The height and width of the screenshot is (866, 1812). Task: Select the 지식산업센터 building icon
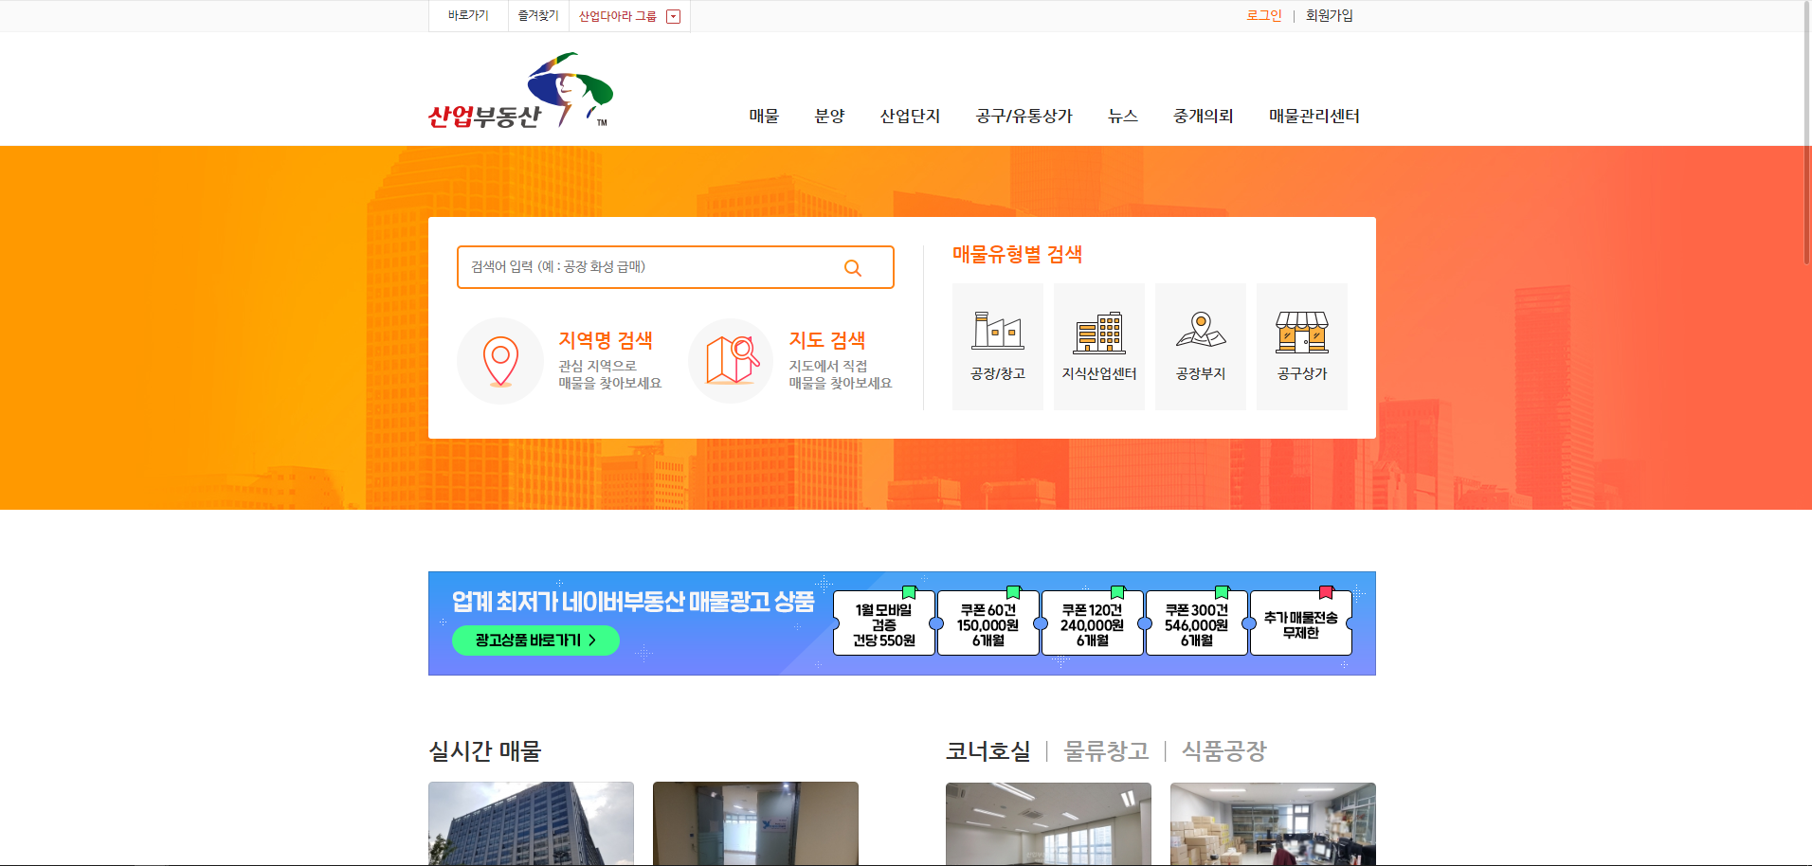1099,333
